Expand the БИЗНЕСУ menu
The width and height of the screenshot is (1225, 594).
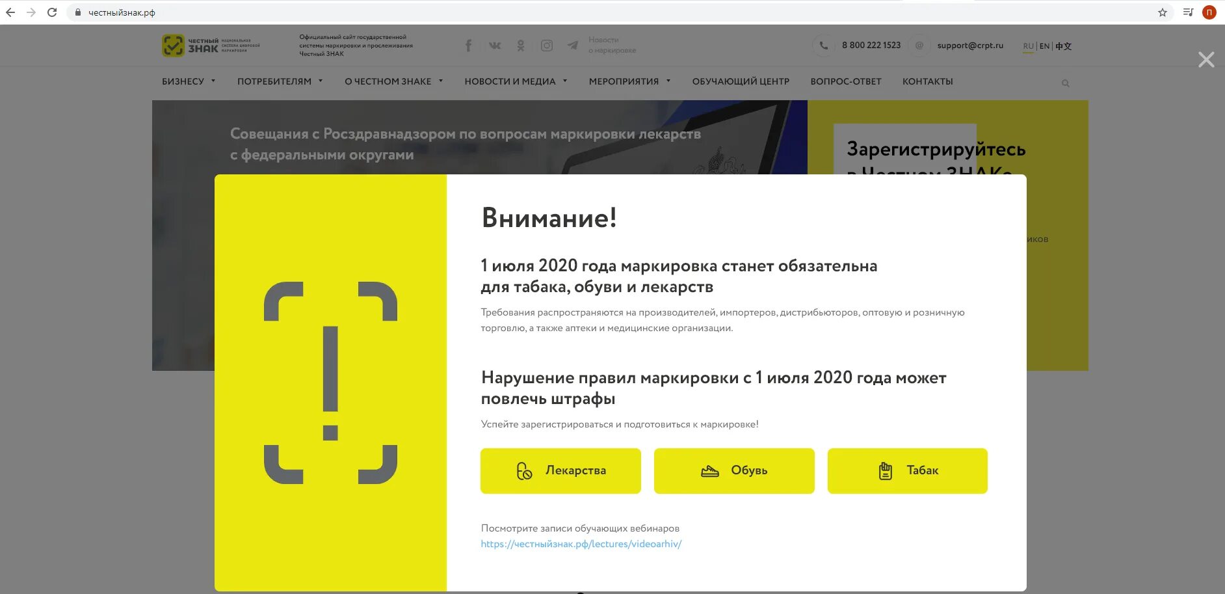[x=189, y=81]
